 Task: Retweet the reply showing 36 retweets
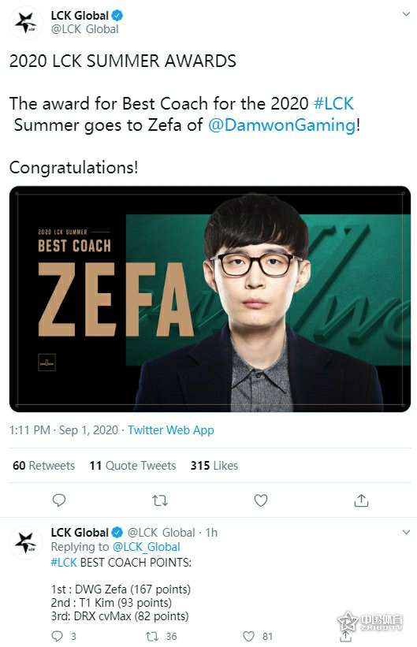click(x=152, y=636)
